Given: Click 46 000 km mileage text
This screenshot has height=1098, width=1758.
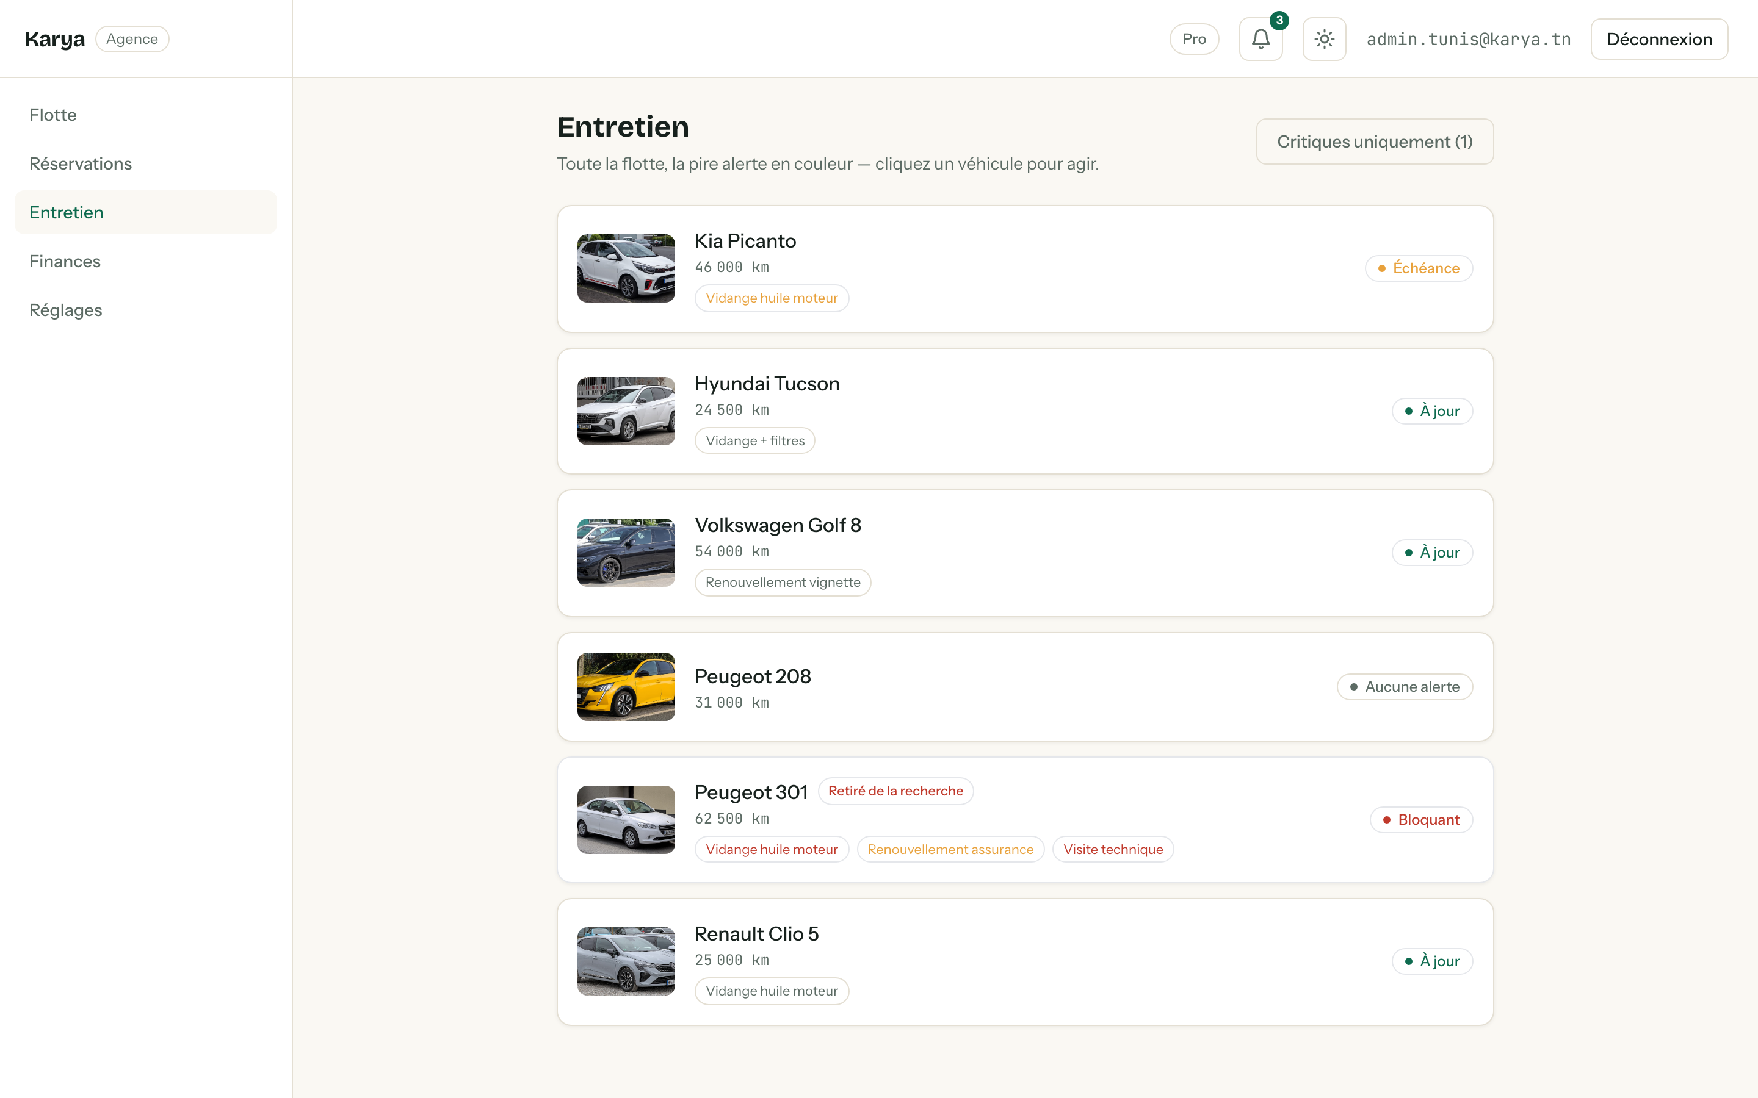Looking at the screenshot, I should [x=731, y=267].
